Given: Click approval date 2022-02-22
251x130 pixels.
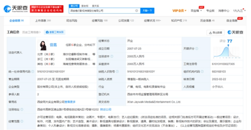Looking at the screenshot, I should (x=219, y=79).
